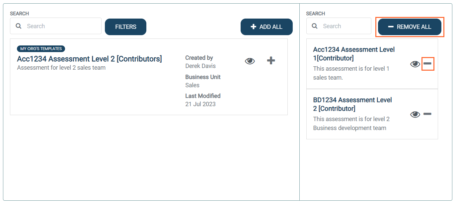Click the magnifier icon in right search box
The image size is (456, 204).
pyautogui.click(x=315, y=26)
